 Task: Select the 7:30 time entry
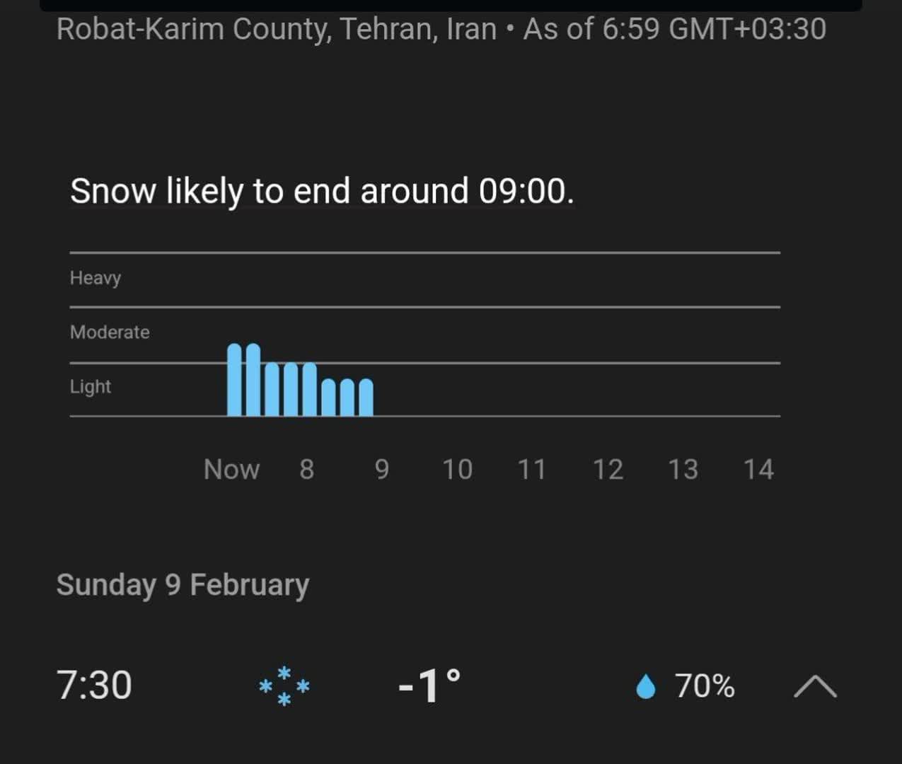coord(94,685)
